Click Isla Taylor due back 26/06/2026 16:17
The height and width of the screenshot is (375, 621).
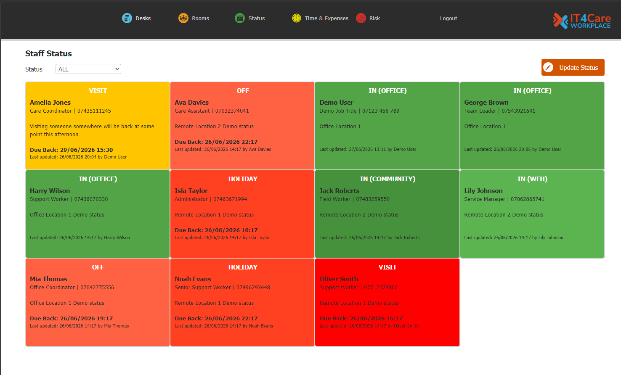[216, 230]
